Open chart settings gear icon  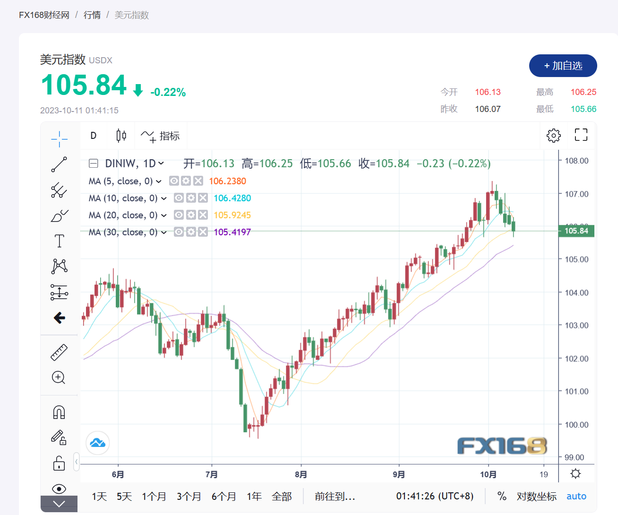pyautogui.click(x=553, y=136)
